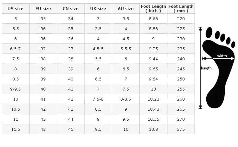Click the 'UK size' column header
Viewport: 238px width, 147px height.
98,9
